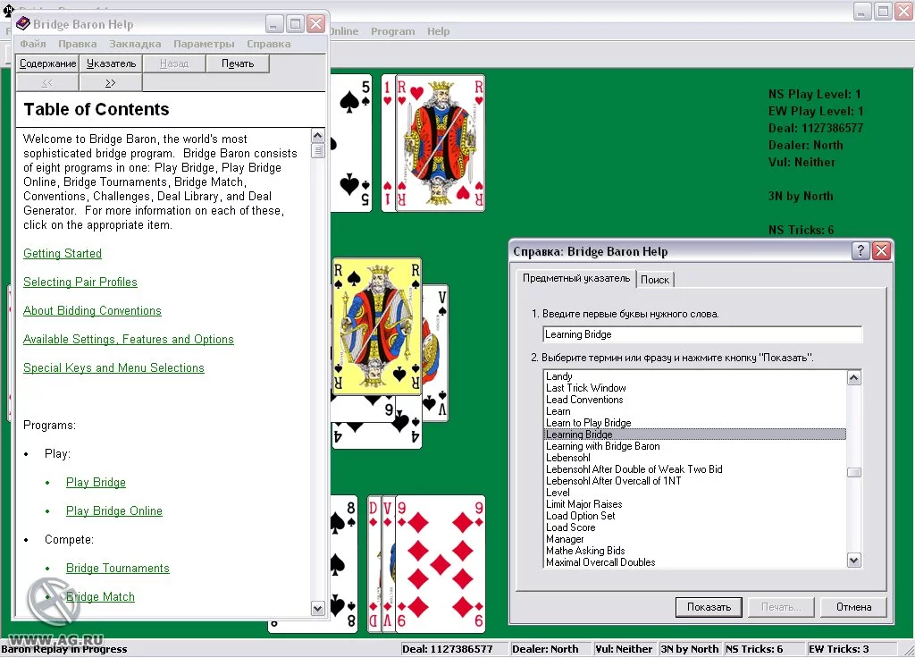
Task: Click NS Tricks: 6 in status bar
Action: (x=754, y=649)
